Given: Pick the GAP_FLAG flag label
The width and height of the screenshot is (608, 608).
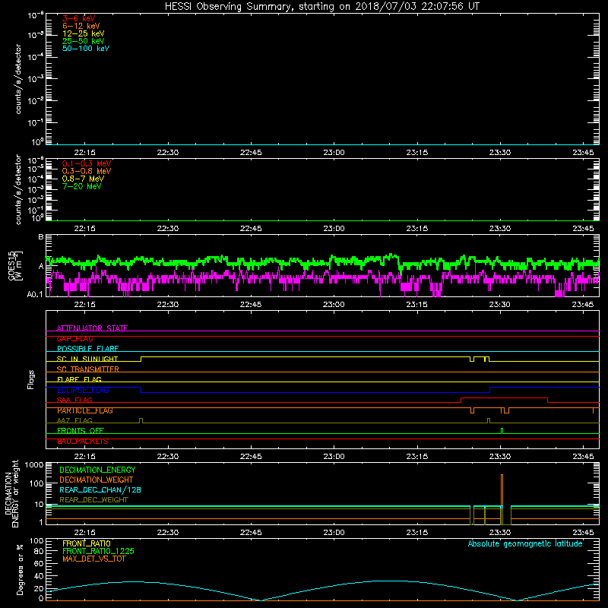Looking at the screenshot, I should (74, 339).
